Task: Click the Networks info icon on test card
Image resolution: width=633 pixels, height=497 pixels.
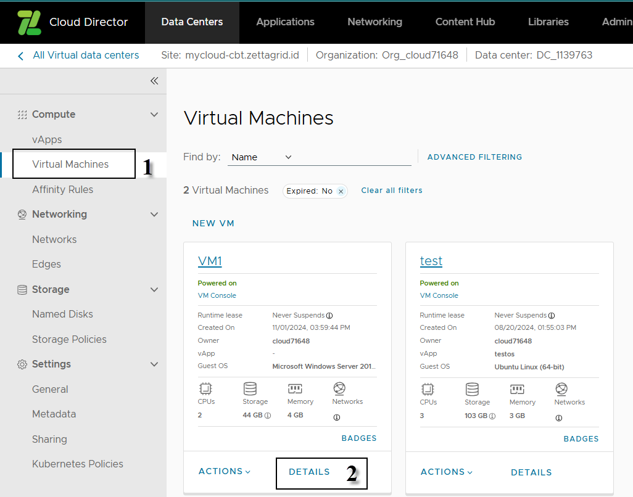Action: coord(559,418)
